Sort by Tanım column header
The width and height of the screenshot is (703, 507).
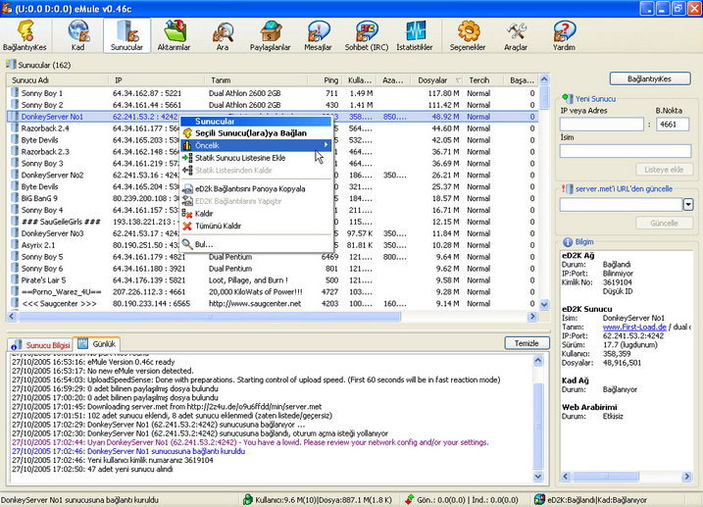257,80
